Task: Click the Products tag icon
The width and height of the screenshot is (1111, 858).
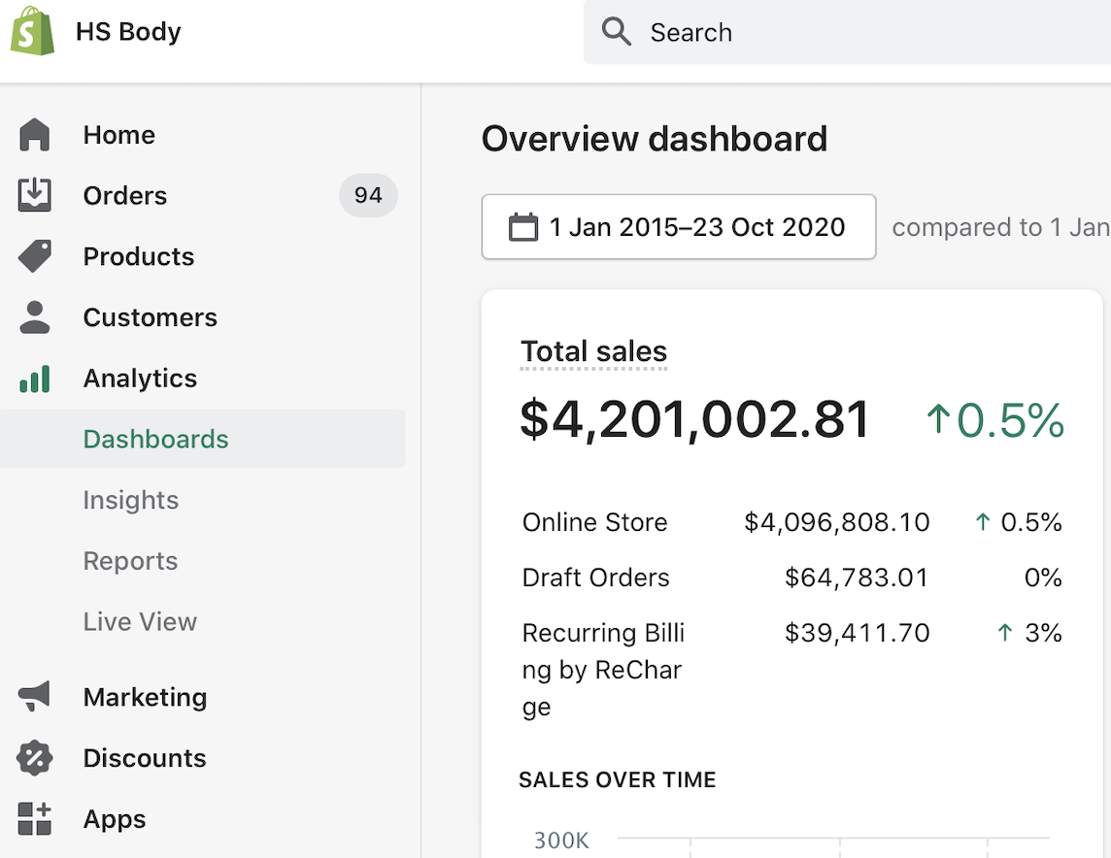Action: (x=35, y=256)
